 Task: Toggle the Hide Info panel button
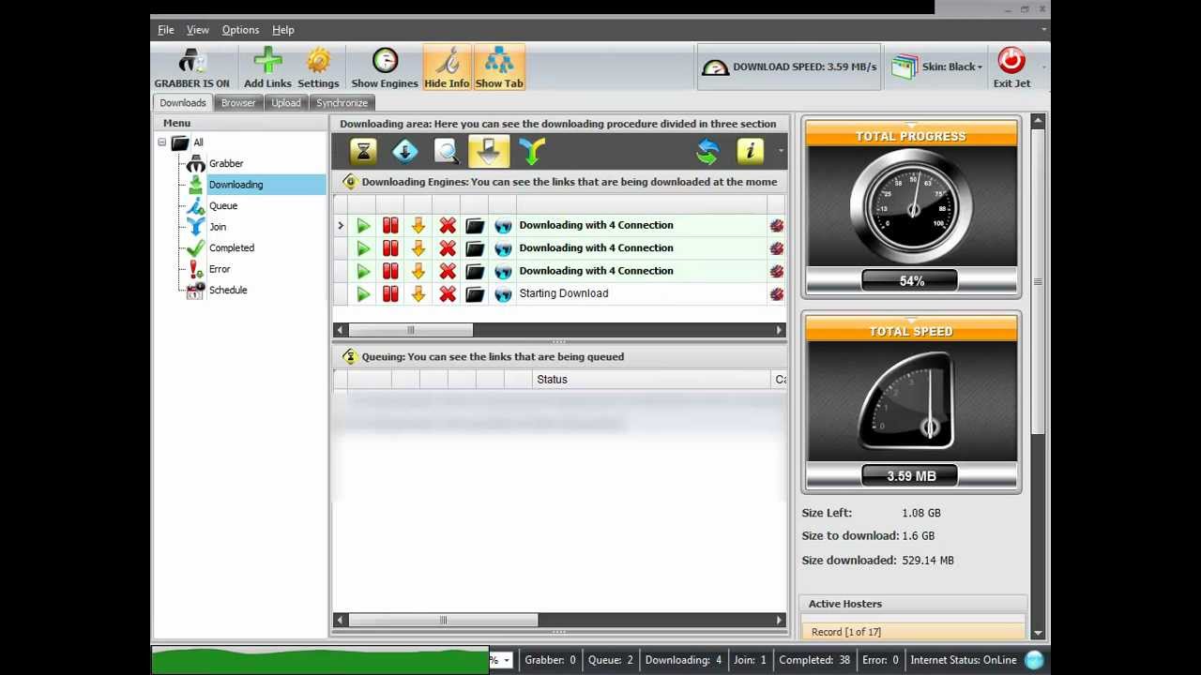[x=447, y=68]
